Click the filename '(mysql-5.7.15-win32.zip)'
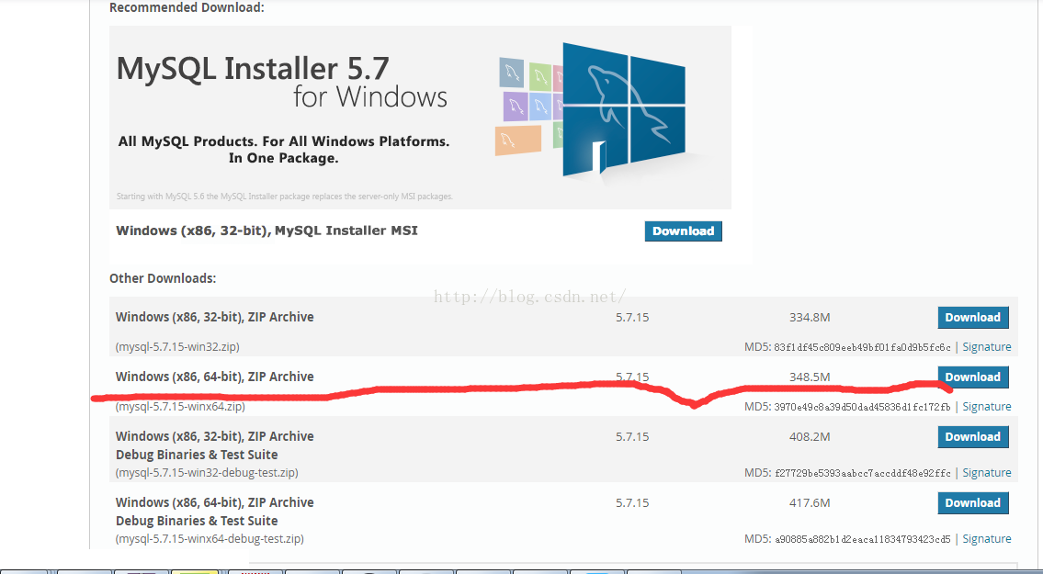The height and width of the screenshot is (574, 1043). coord(177,346)
